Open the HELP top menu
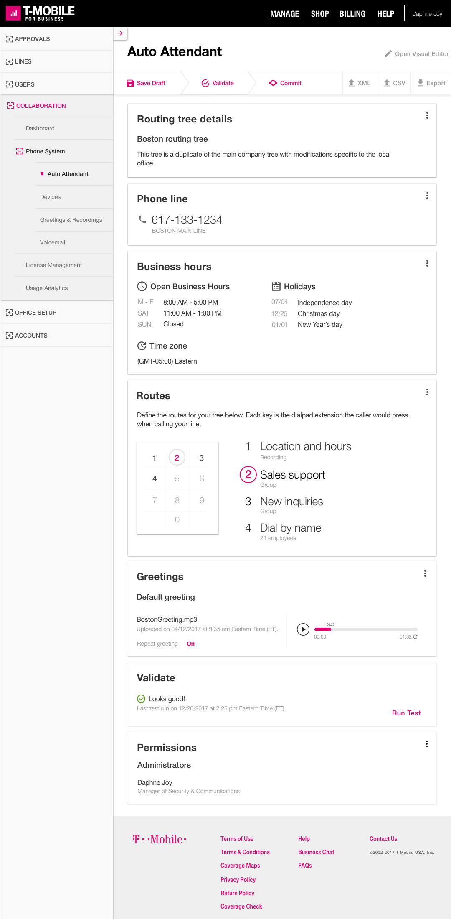This screenshot has width=451, height=919. coord(386,14)
